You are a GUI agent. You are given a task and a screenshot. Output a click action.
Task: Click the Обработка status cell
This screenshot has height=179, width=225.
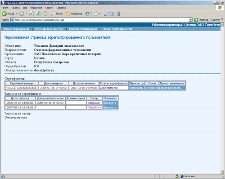[94, 107]
